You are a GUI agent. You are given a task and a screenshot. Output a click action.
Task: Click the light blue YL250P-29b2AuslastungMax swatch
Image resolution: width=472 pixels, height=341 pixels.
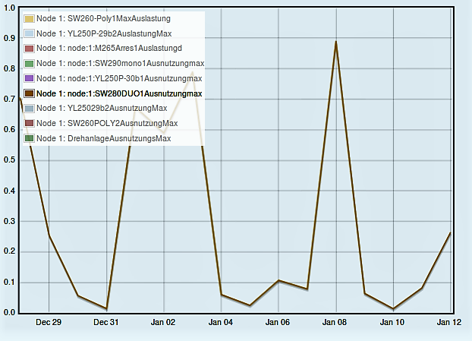point(29,33)
